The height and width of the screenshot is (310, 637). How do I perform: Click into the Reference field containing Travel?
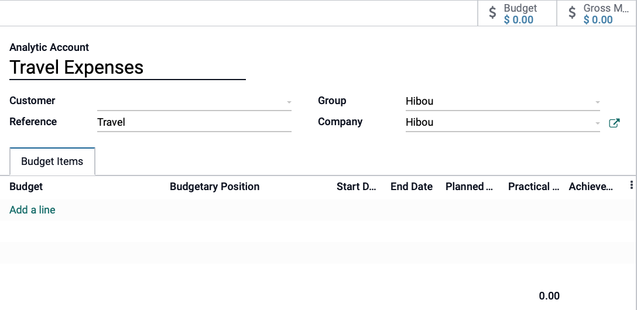[x=194, y=123]
